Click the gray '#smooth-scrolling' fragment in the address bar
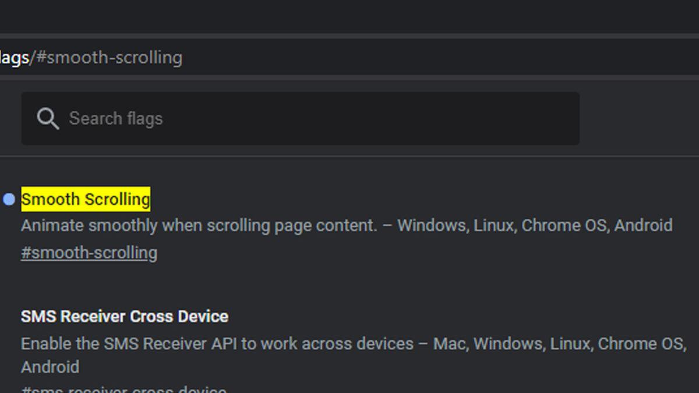Screen dimensions: 699x393 110,58
